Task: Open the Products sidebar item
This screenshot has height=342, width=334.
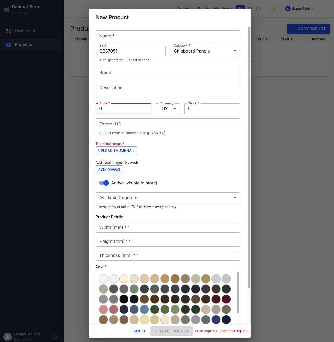Action: tap(31, 44)
